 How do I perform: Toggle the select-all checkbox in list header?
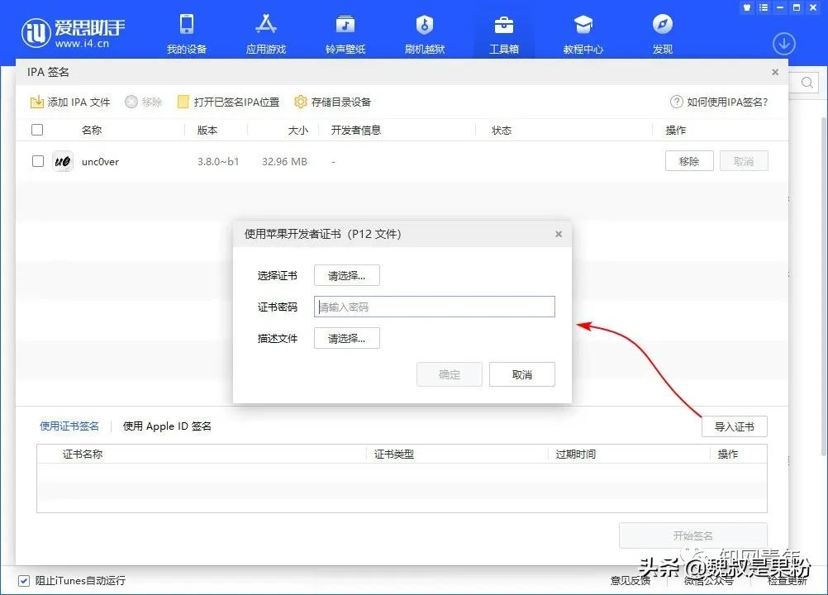(37, 129)
